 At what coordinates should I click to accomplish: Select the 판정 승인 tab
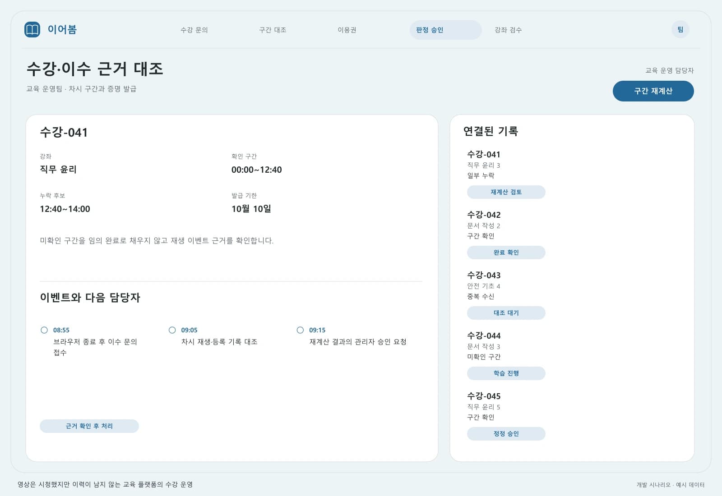tap(445, 30)
